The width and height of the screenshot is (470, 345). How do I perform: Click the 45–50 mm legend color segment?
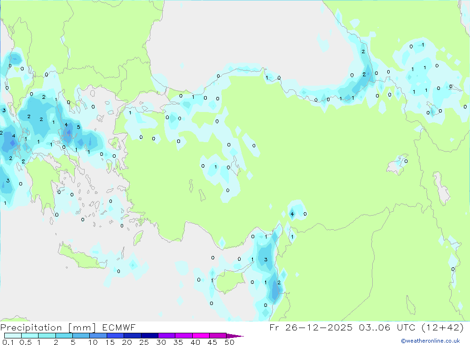click(x=218, y=336)
